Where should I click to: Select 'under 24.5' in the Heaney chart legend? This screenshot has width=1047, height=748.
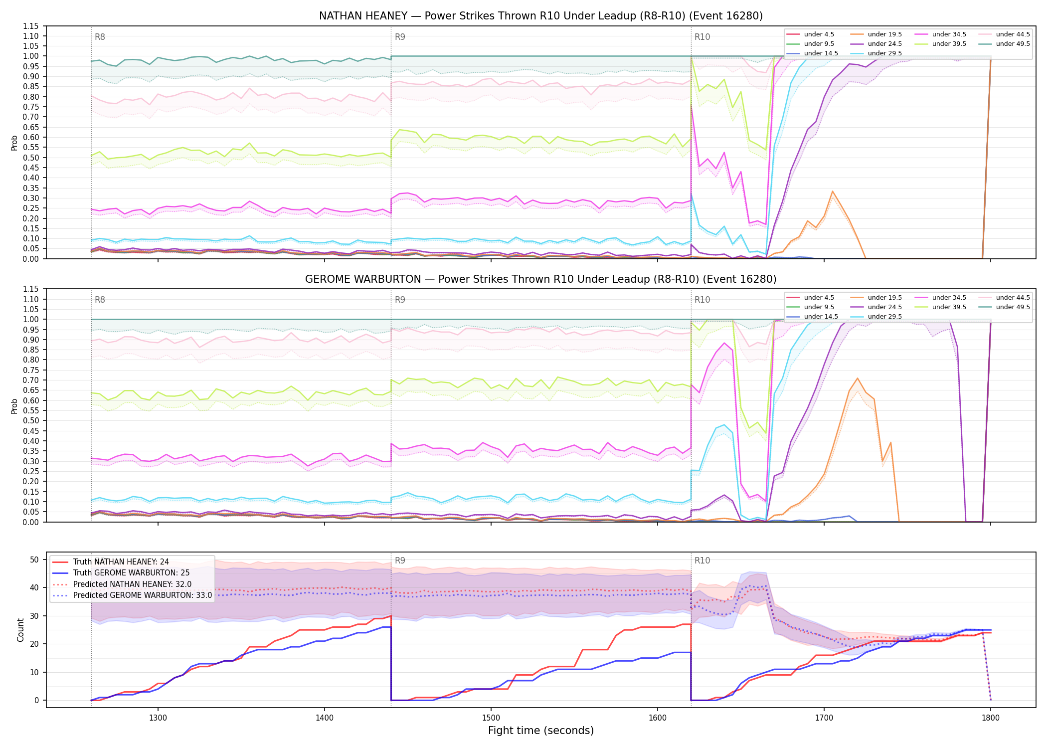885,44
